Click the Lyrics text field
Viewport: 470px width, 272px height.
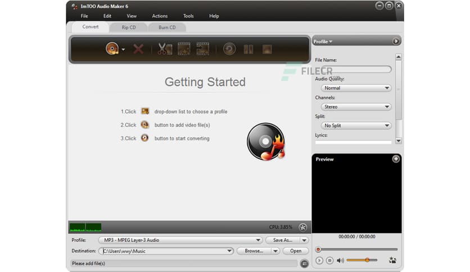353,142
